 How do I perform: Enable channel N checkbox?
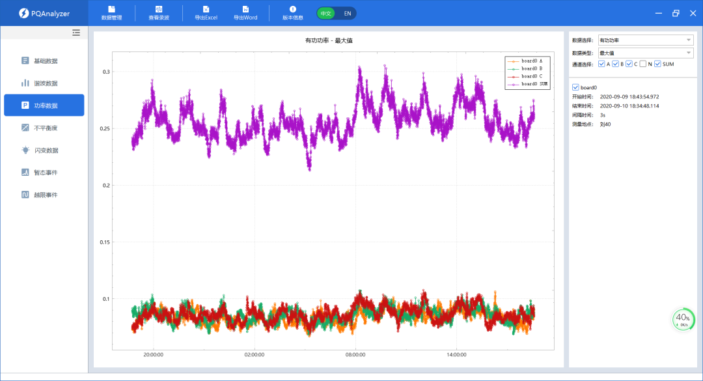pyautogui.click(x=643, y=64)
